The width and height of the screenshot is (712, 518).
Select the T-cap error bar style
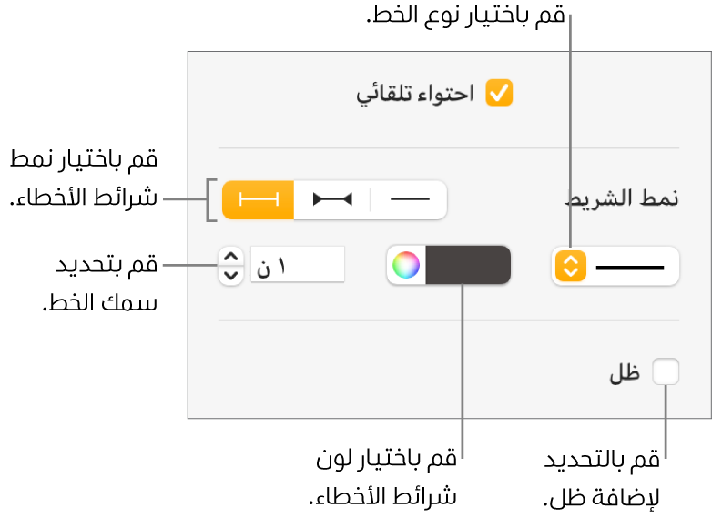(259, 200)
